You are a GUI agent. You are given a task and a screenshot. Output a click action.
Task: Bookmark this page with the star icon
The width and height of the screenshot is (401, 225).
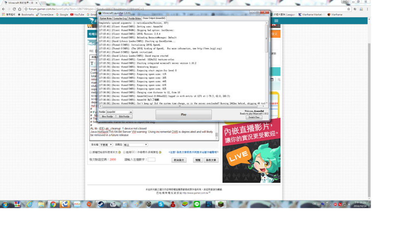pos(348,9)
